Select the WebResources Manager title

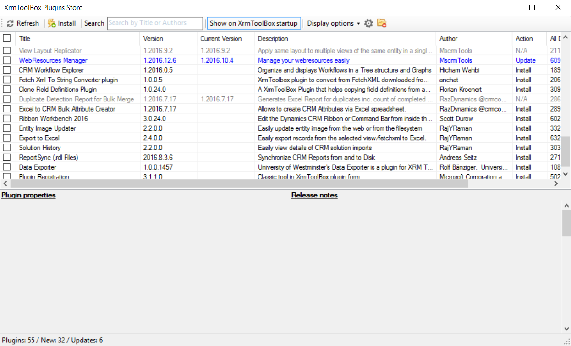tap(53, 60)
